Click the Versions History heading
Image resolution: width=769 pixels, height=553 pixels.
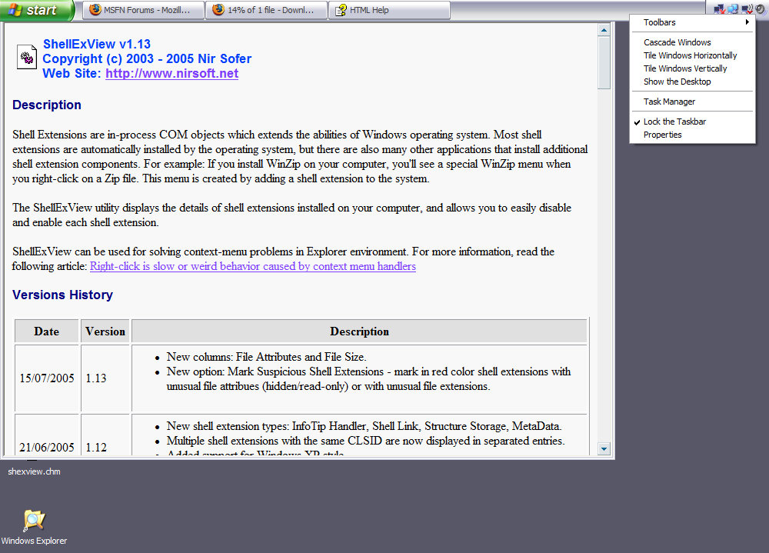pyautogui.click(x=62, y=295)
